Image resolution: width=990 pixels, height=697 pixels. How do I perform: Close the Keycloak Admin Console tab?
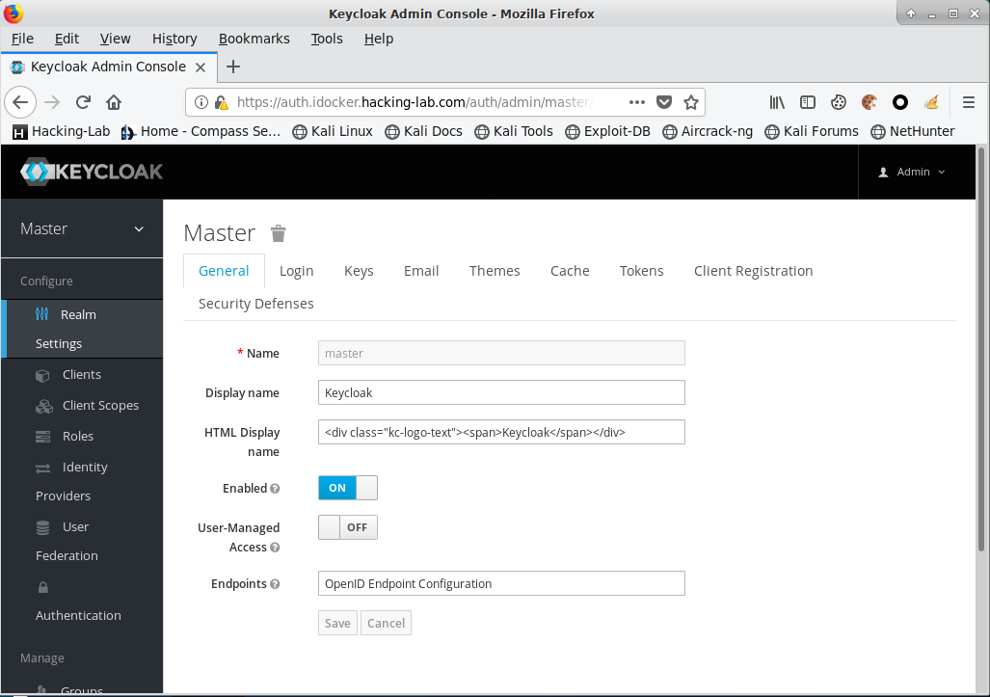(x=201, y=67)
